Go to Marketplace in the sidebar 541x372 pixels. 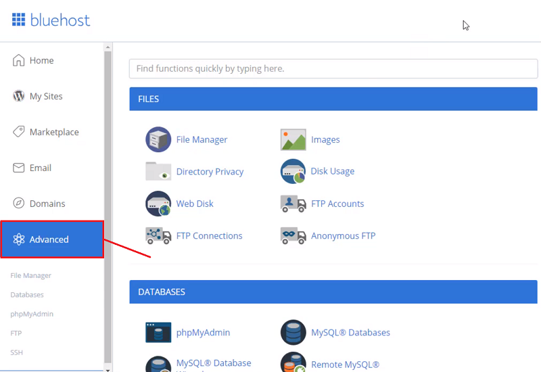[53, 133]
